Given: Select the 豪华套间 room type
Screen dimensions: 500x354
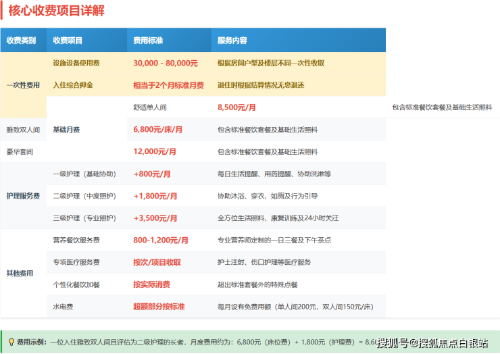Looking at the screenshot, I should [20, 151].
